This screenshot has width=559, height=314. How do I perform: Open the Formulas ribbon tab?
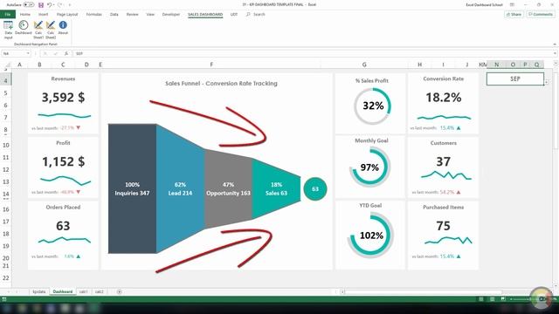tap(93, 14)
